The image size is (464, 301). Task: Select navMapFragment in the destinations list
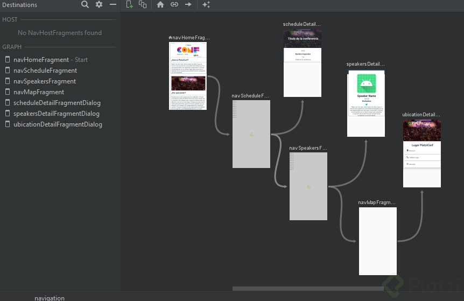(x=38, y=92)
